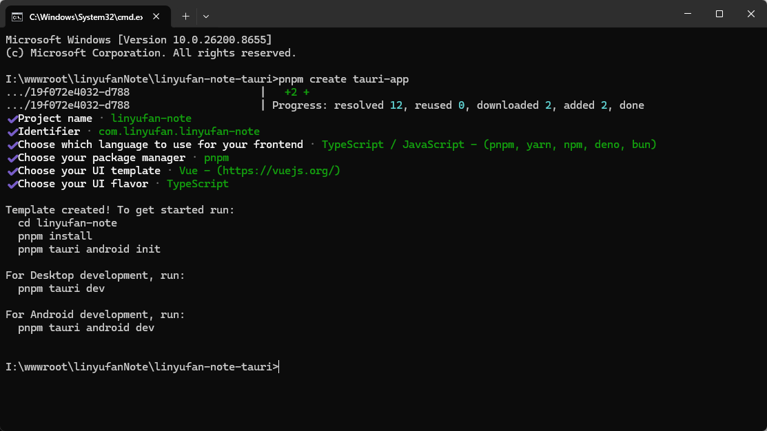The image size is (767, 431).
Task: Expand the new tab profile dropdown chevron
Action: point(206,17)
